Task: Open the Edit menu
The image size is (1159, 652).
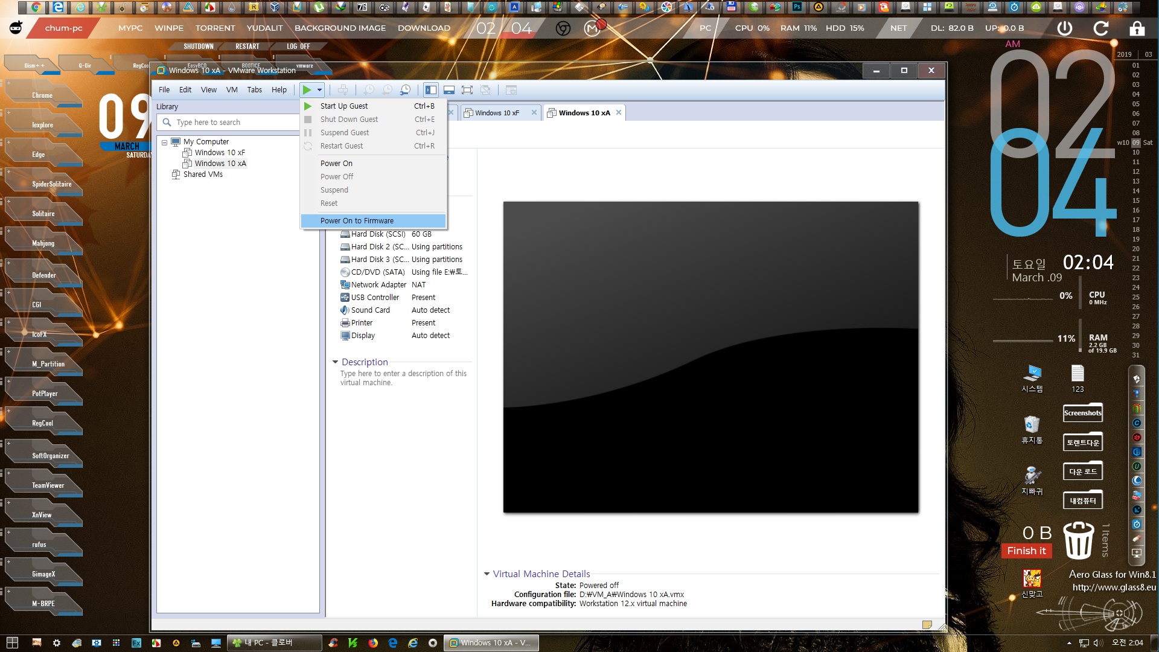Action: pyautogui.click(x=185, y=90)
